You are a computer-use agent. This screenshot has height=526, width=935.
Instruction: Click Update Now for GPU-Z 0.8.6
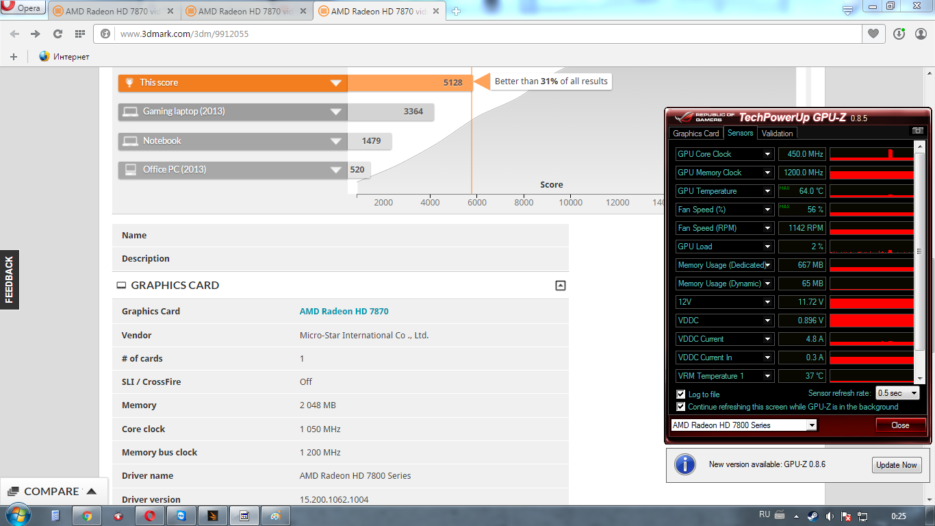pos(897,465)
